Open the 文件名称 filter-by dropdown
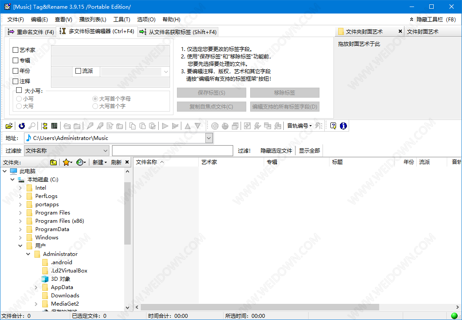 pos(105,150)
